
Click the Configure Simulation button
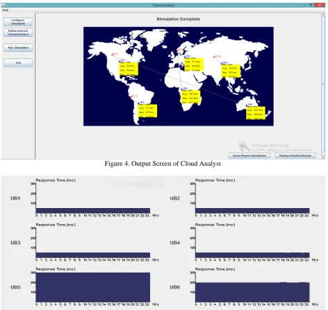tap(18, 21)
